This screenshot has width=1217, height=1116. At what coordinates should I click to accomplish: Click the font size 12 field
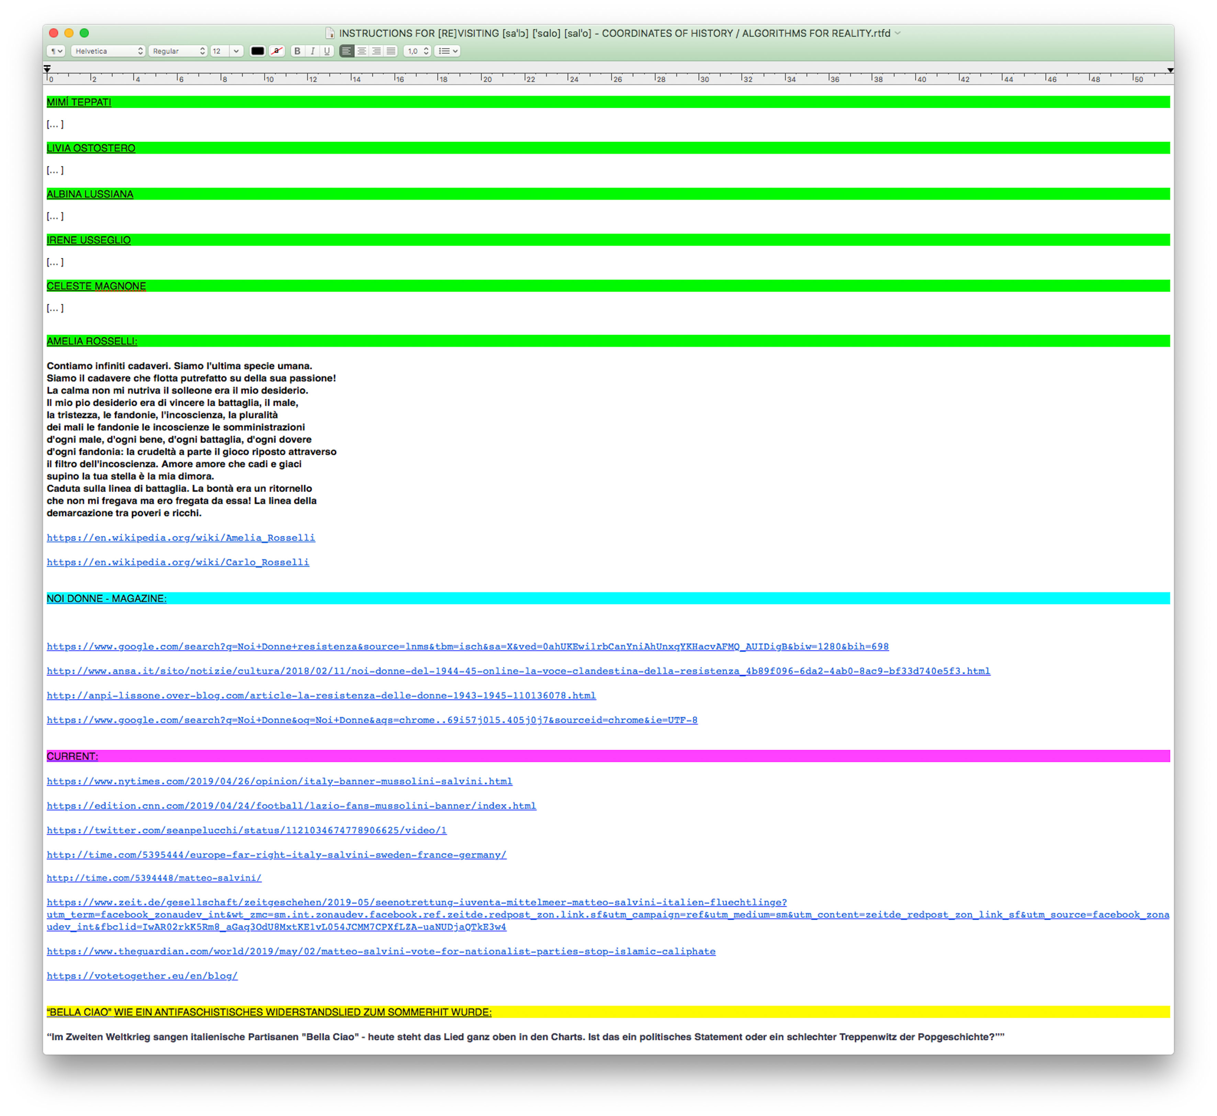[x=218, y=51]
